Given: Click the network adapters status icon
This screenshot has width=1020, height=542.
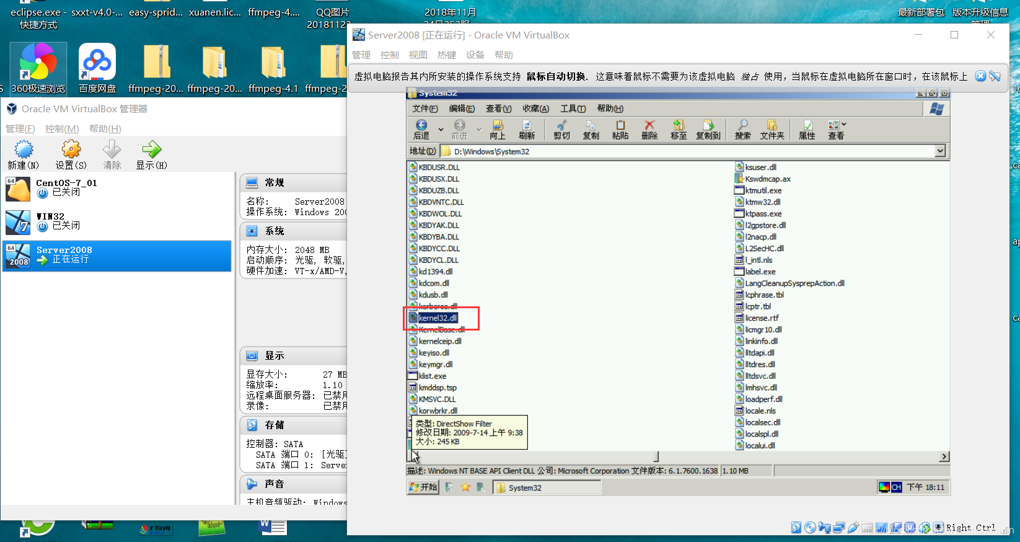Looking at the screenshot, I should tap(839, 528).
